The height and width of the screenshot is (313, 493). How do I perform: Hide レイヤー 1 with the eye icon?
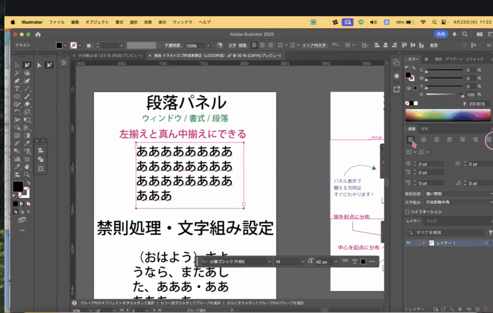click(x=408, y=243)
